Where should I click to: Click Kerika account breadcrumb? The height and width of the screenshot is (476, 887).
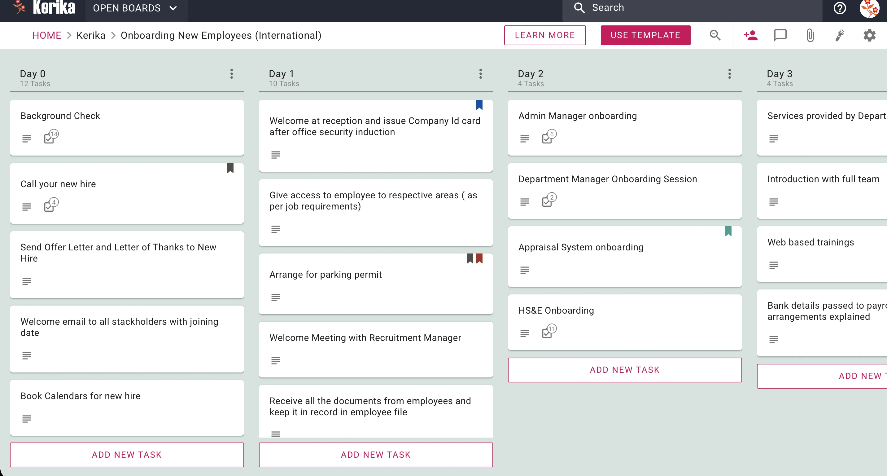tap(91, 35)
